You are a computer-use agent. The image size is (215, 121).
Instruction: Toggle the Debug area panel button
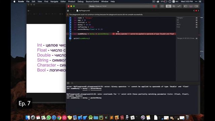click(191, 6)
